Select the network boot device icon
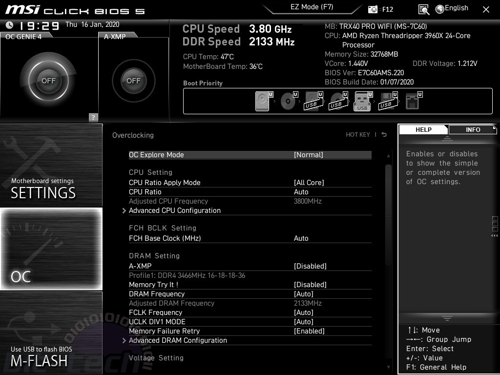This screenshot has width=500, height=375. pyautogui.click(x=414, y=101)
